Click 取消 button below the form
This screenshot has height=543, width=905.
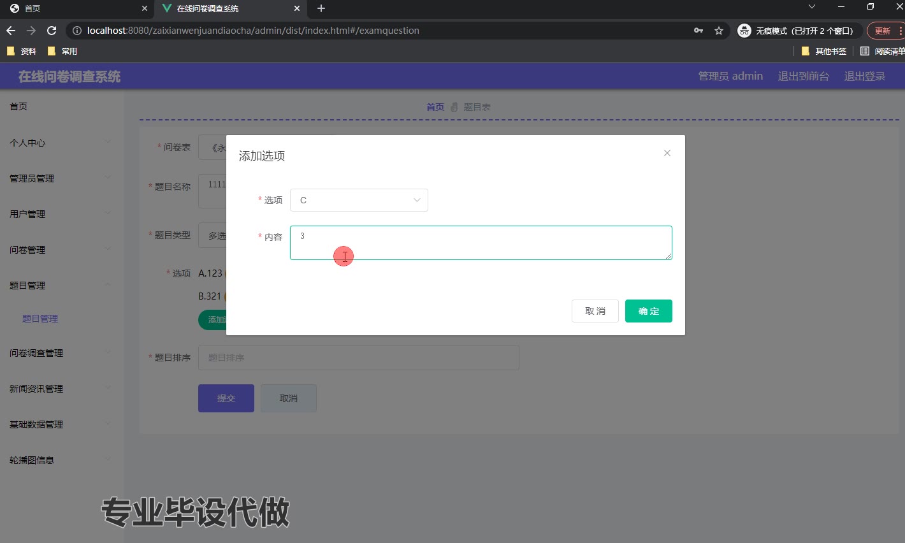[x=289, y=398]
